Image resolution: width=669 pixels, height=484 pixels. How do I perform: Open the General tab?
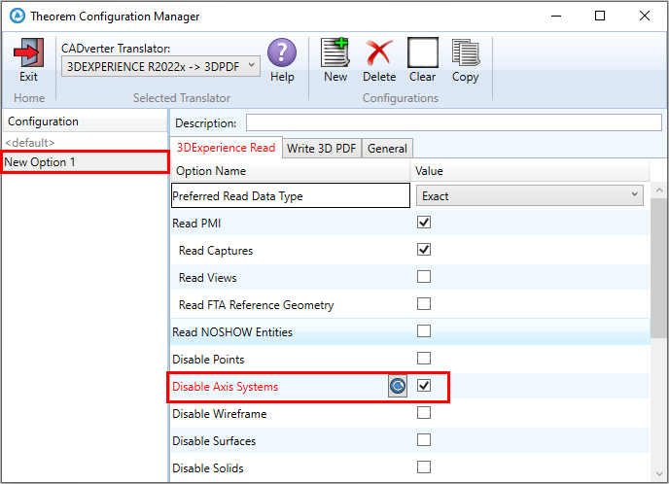(387, 149)
